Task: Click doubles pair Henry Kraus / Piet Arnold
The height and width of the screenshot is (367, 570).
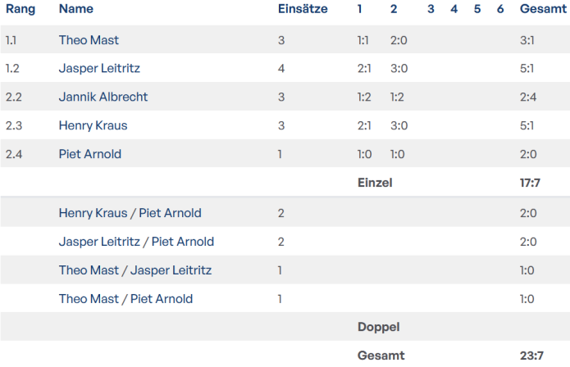Action: click(x=130, y=213)
